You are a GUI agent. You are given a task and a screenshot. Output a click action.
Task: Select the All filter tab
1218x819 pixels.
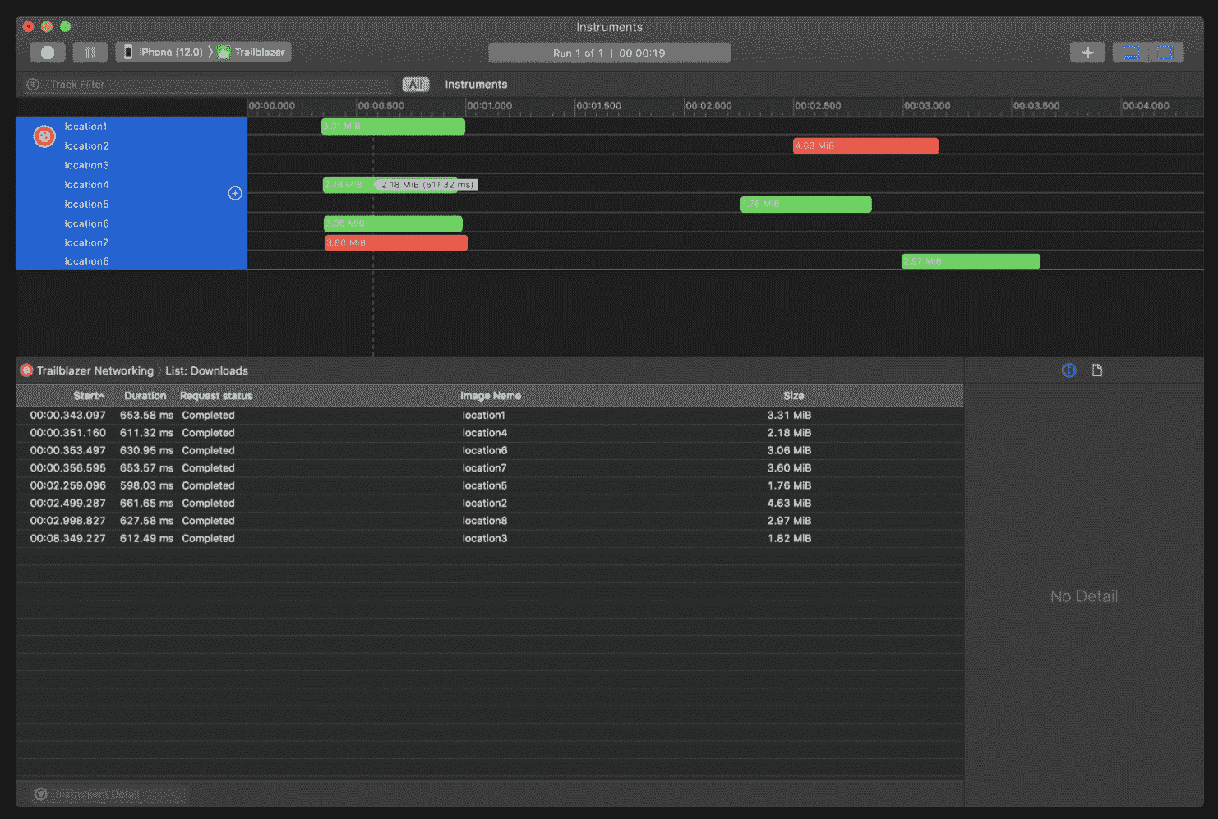pos(416,85)
